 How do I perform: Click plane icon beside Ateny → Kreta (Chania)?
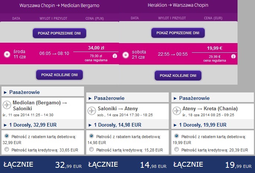tap(177, 111)
